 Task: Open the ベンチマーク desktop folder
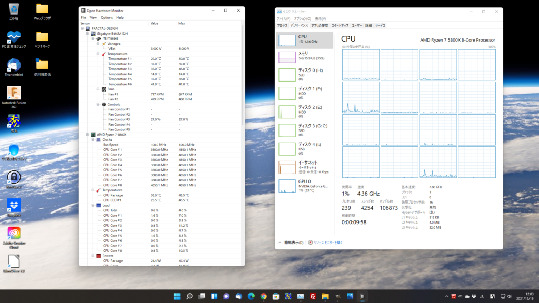pos(42,39)
